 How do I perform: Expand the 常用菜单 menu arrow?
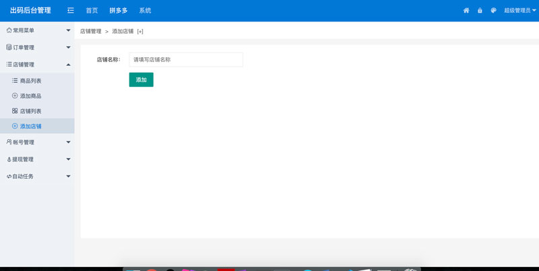point(69,30)
